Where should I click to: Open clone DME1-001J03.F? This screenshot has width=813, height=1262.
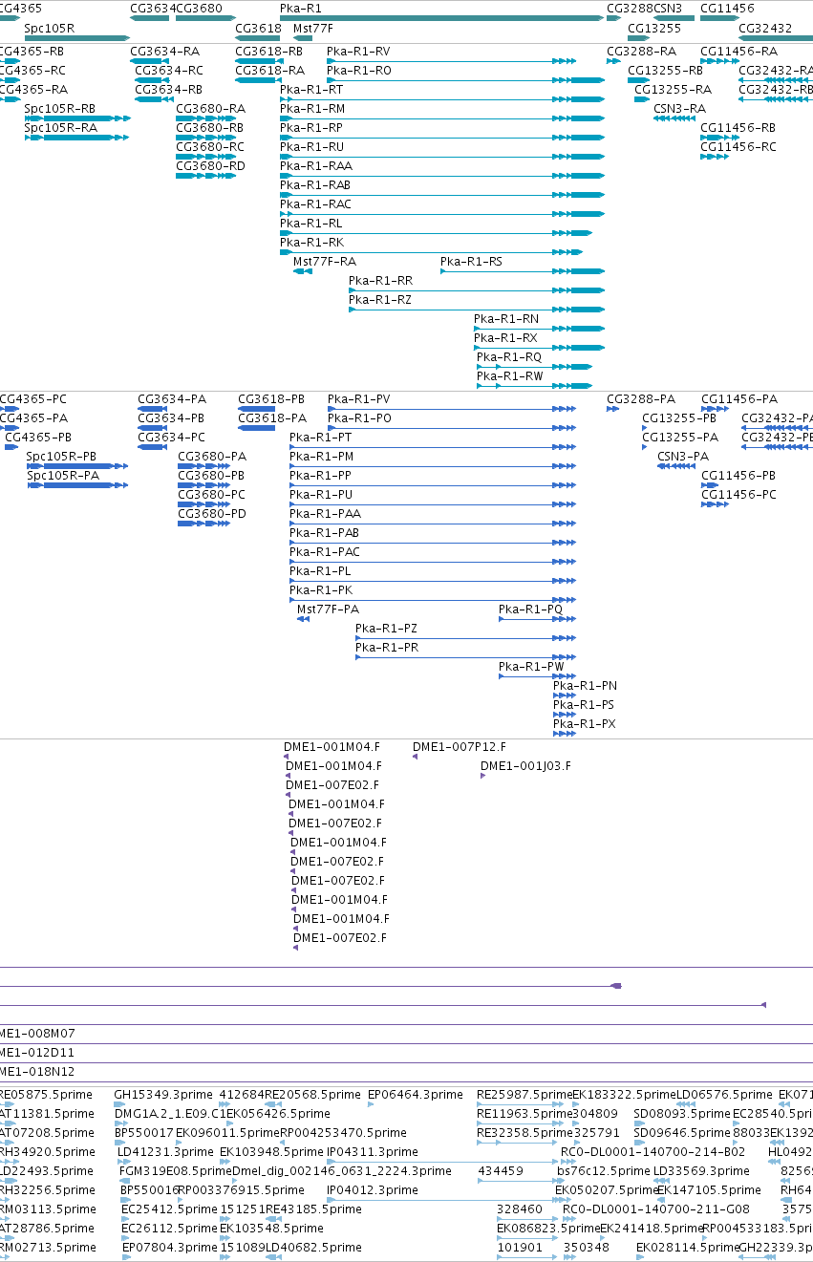pos(525,765)
